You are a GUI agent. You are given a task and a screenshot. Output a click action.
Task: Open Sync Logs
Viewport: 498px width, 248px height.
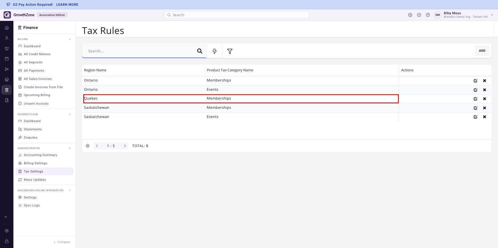click(x=32, y=206)
